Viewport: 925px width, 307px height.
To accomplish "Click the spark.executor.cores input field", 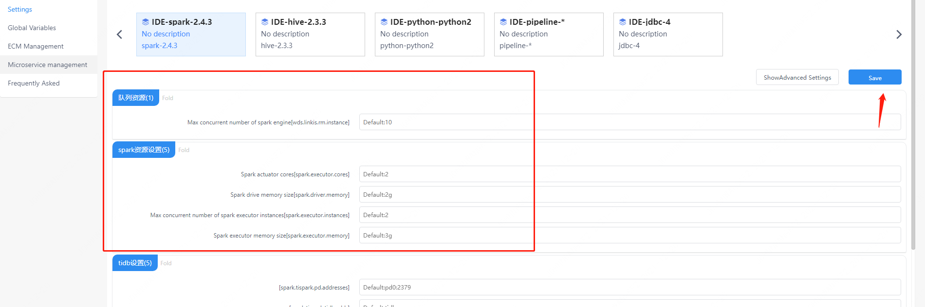I will pyautogui.click(x=629, y=174).
